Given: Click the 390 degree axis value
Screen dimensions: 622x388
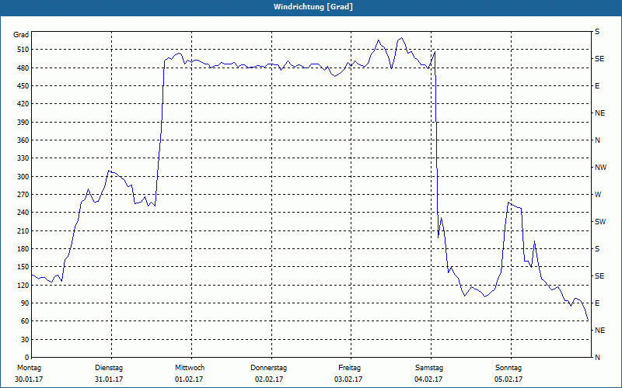Looking at the screenshot, I should coord(23,123).
